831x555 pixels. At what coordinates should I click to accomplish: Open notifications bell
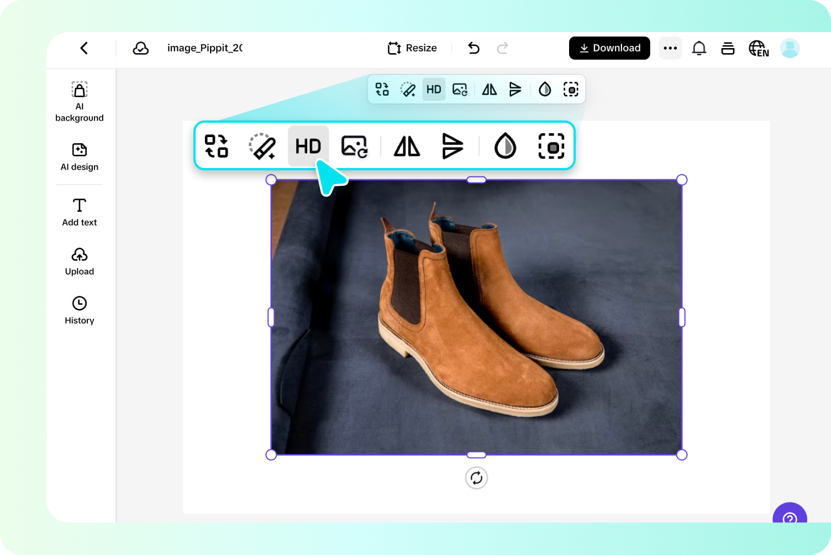coord(699,48)
